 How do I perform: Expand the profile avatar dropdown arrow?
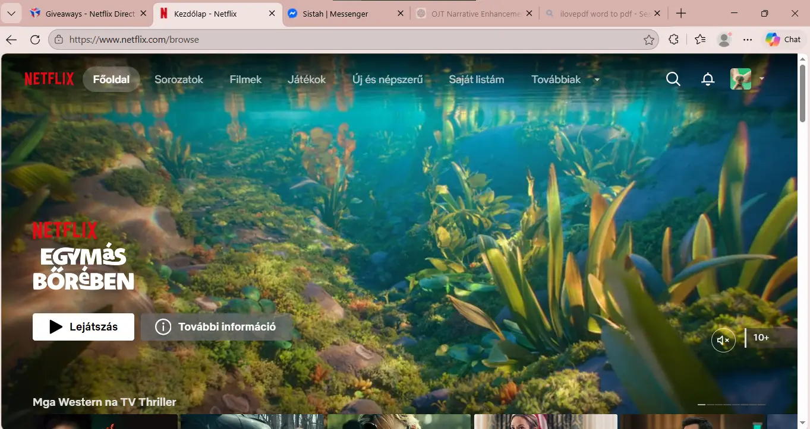(x=762, y=78)
